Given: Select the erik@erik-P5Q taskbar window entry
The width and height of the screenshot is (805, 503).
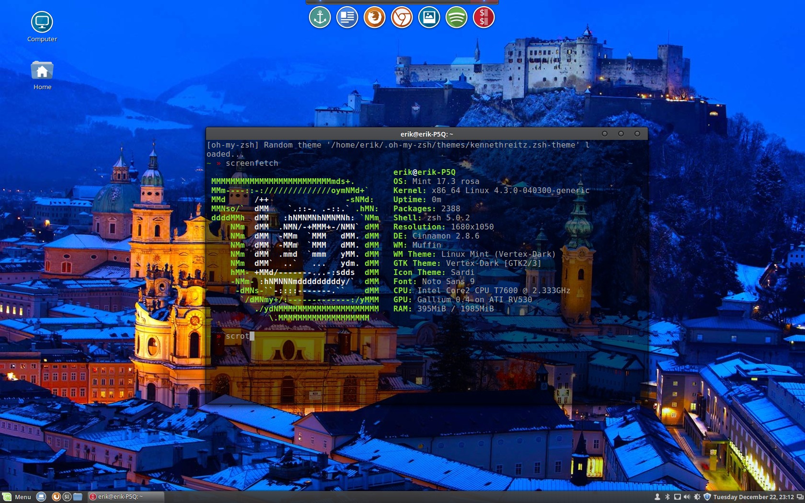Looking at the screenshot, I should click(x=125, y=497).
